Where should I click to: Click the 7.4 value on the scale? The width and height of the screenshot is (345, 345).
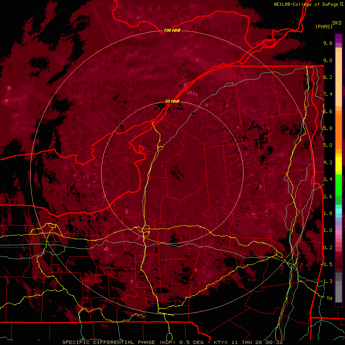[x=328, y=94]
